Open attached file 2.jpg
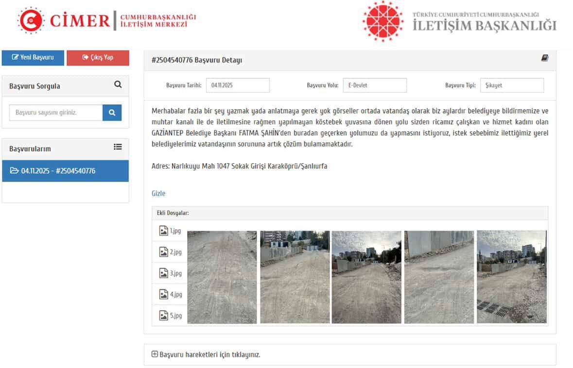 [x=176, y=252]
